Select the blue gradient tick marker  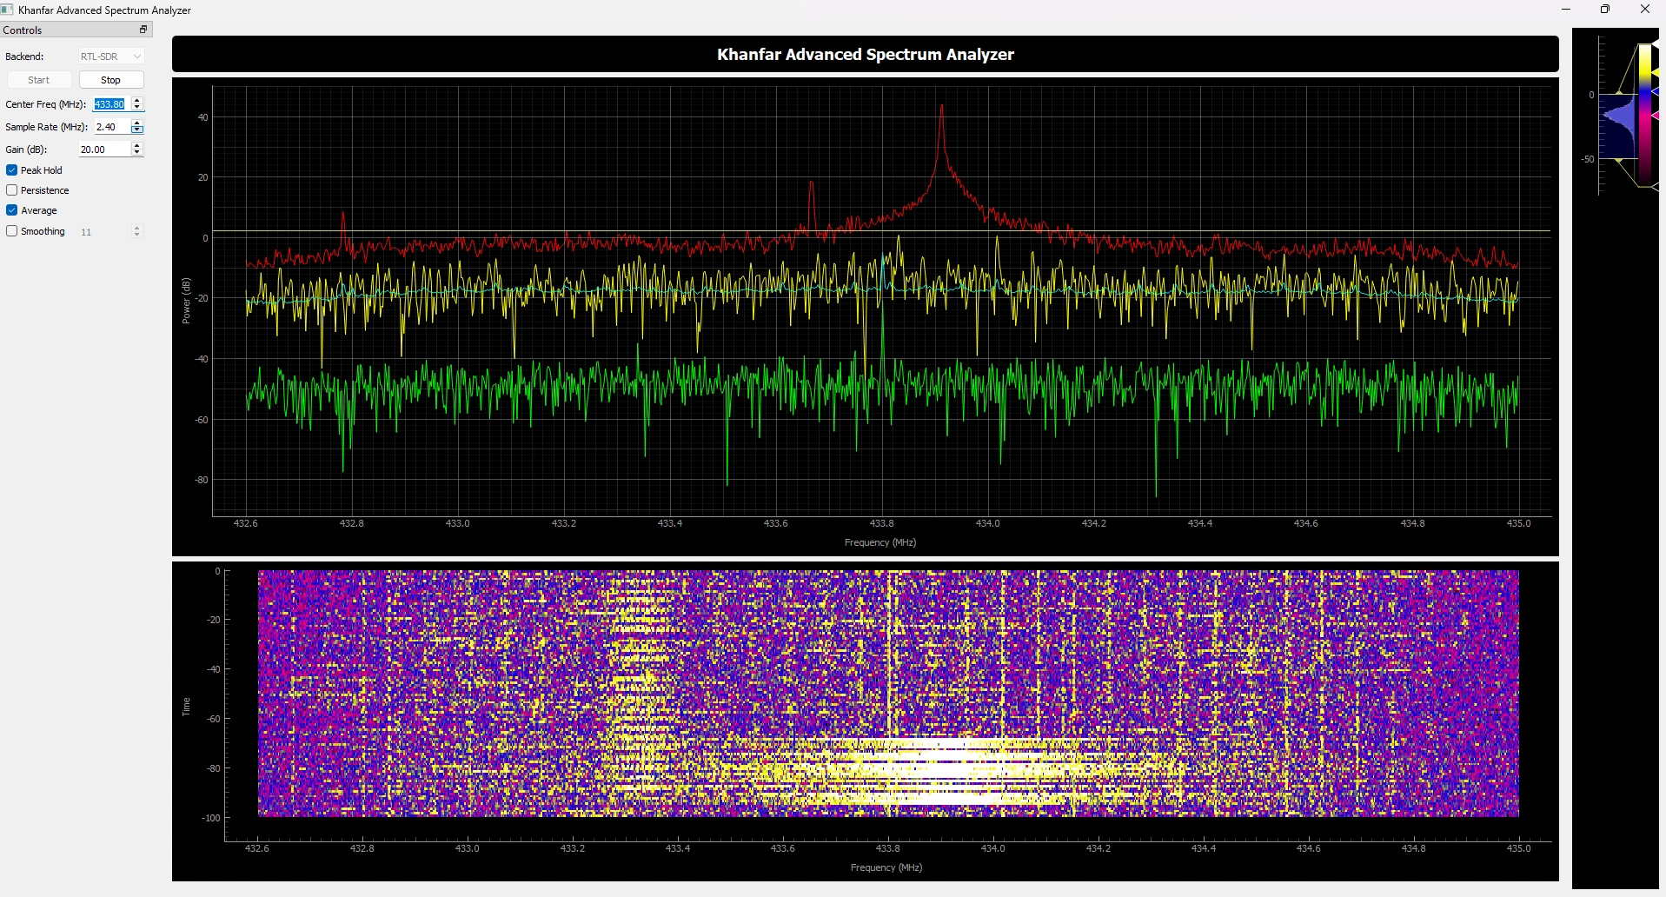tap(1656, 91)
